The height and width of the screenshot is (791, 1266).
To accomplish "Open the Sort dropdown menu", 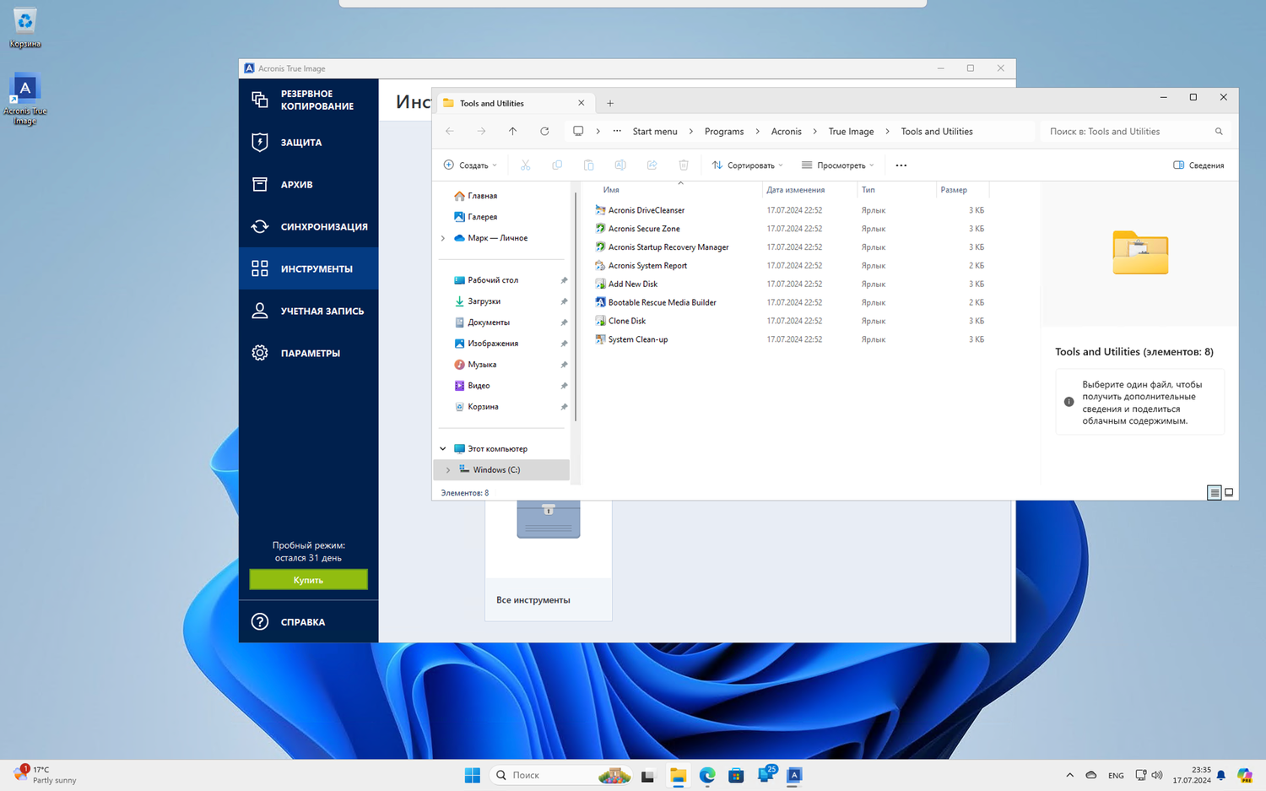I will [x=747, y=165].
